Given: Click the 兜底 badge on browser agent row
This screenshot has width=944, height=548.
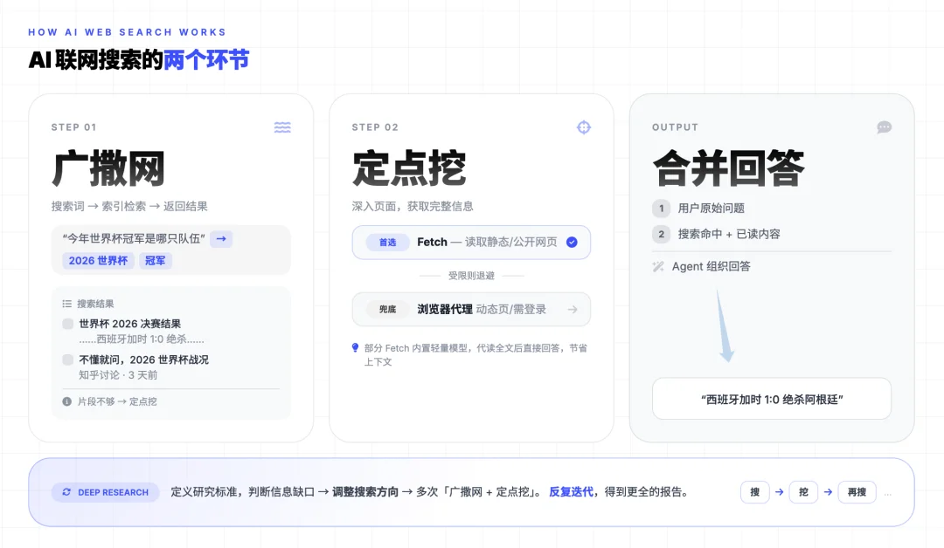Looking at the screenshot, I should point(387,309).
